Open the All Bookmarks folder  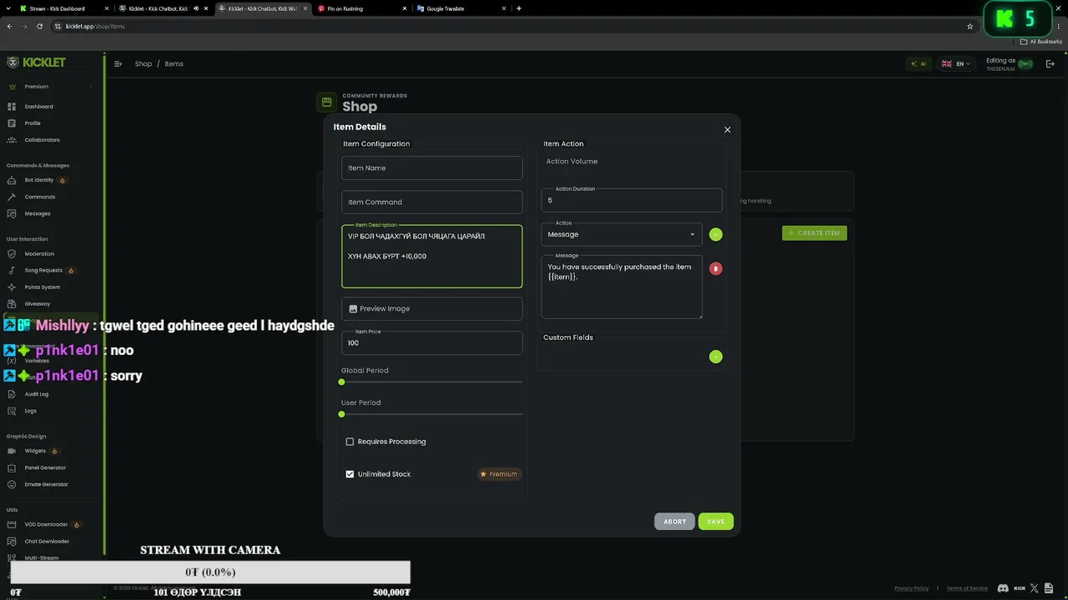click(1040, 42)
